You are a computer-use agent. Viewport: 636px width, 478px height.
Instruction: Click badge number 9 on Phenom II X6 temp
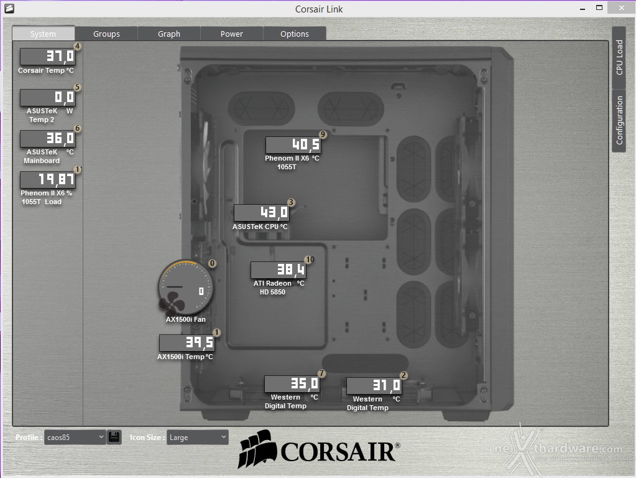(323, 134)
